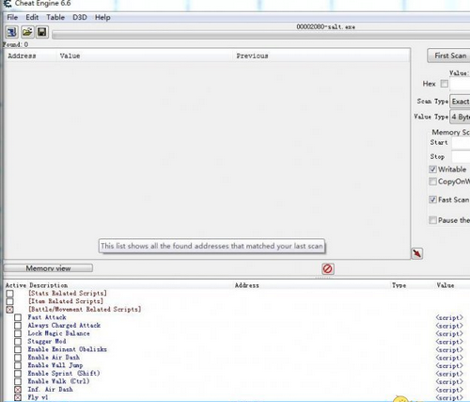
Task: Uncheck the Writable option
Action: 432,169
